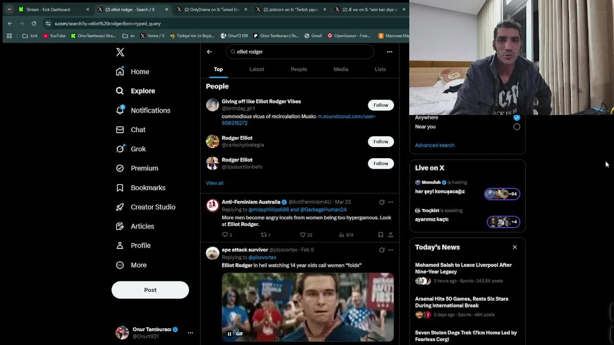Open Grok action on Anti-Feminism Australia post
The width and height of the screenshot is (614, 345).
pyautogui.click(x=382, y=202)
